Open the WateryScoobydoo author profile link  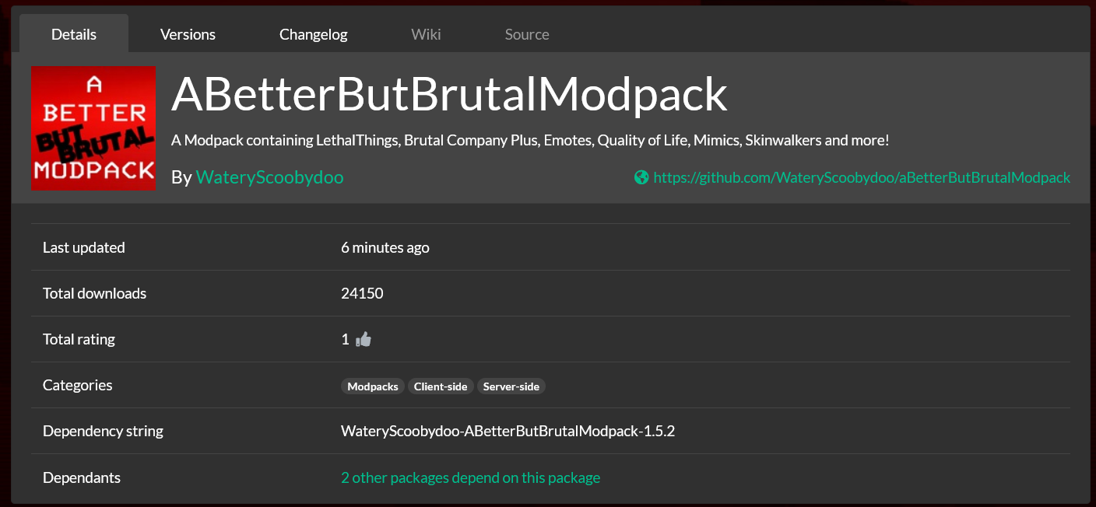269,177
